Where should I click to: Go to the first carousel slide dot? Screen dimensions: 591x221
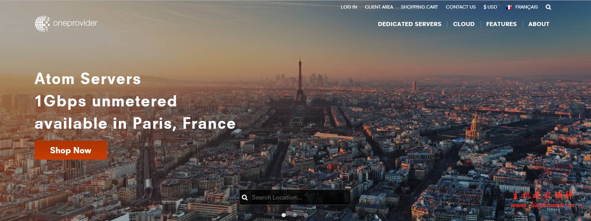(284, 215)
